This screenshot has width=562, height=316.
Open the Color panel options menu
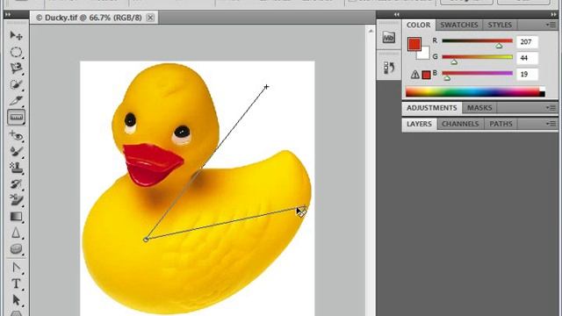click(x=551, y=25)
